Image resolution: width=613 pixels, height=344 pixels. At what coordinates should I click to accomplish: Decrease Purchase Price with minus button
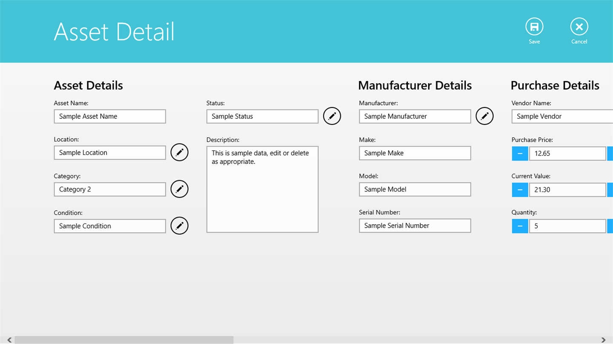520,153
